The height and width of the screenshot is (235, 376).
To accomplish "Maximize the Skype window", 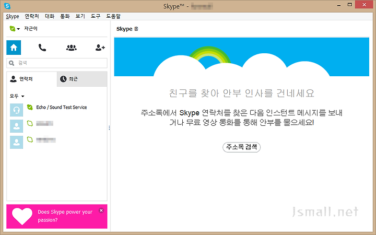I will (x=350, y=5).
